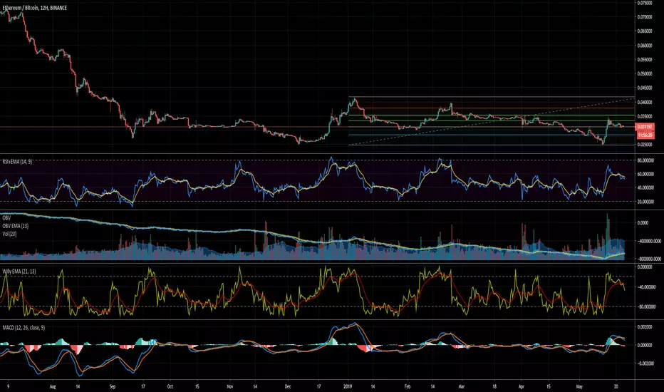Click the Mar label on time axis
The image size is (664, 392).
[x=462, y=386]
